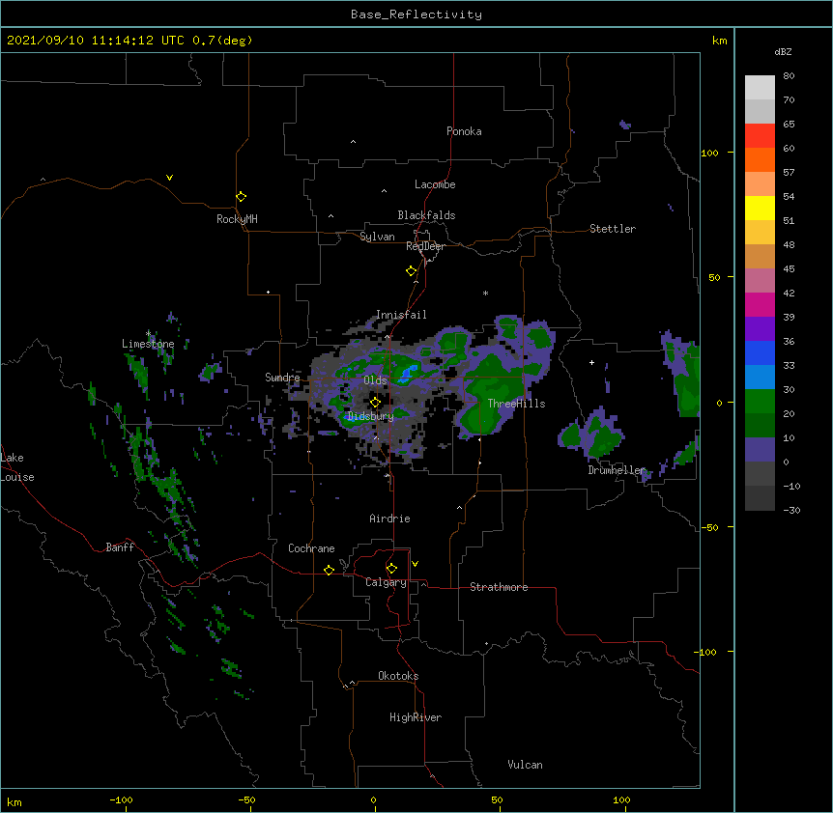Click the Calgary city label
This screenshot has width=833, height=813.
coord(386,582)
